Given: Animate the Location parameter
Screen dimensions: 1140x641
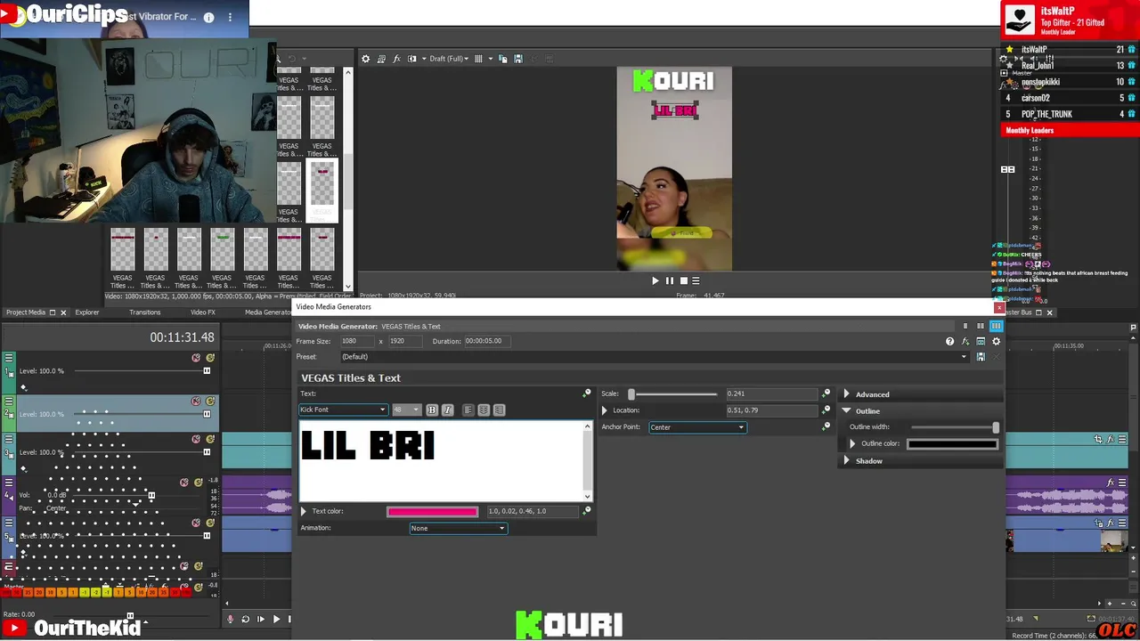Looking at the screenshot, I should (826, 410).
